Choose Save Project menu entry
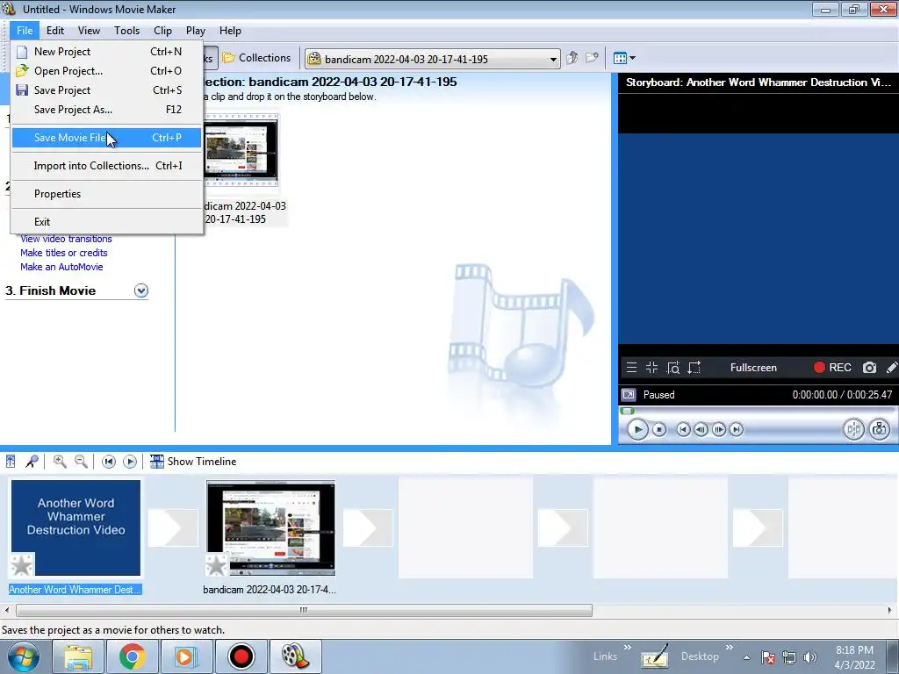Image resolution: width=899 pixels, height=674 pixels. [106, 90]
